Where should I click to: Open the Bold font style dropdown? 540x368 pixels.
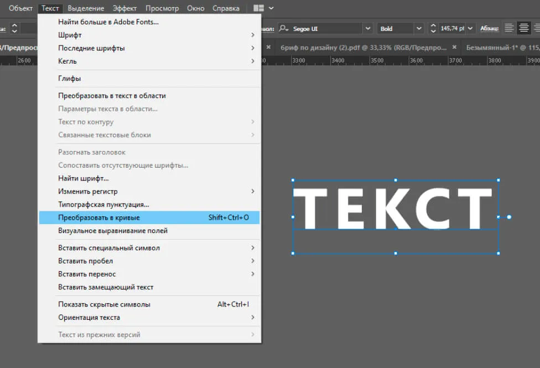tap(419, 28)
